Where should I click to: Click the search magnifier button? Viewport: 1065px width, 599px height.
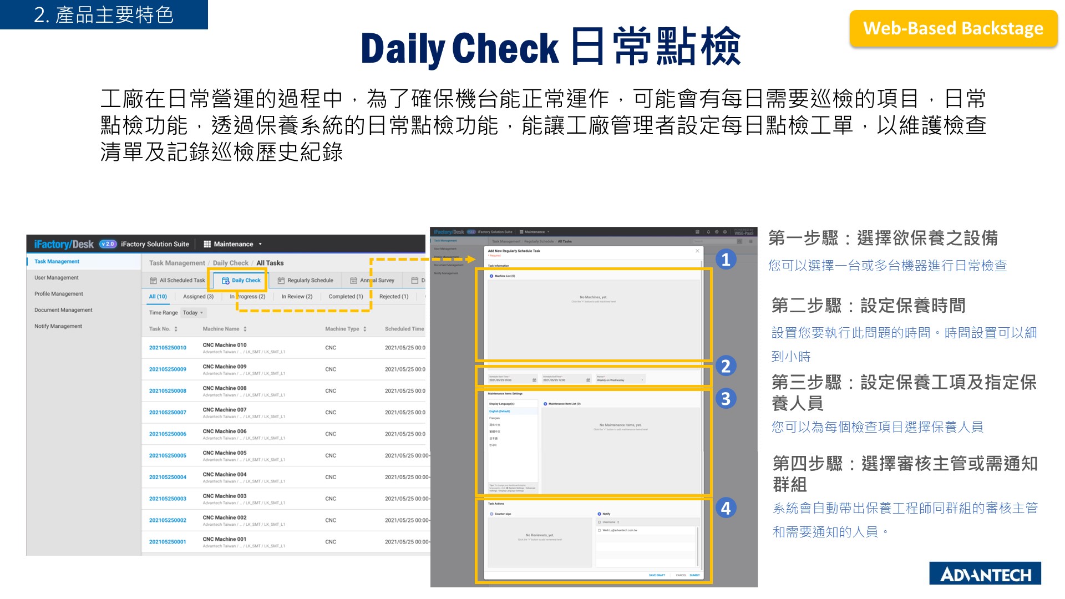click(739, 241)
